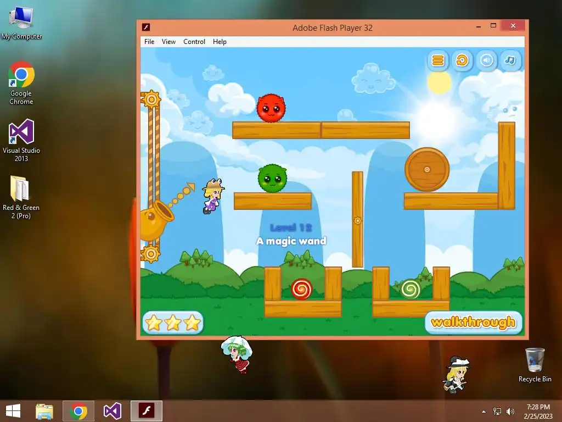Open the network status tray icon
The width and height of the screenshot is (562, 422).
coord(497,412)
